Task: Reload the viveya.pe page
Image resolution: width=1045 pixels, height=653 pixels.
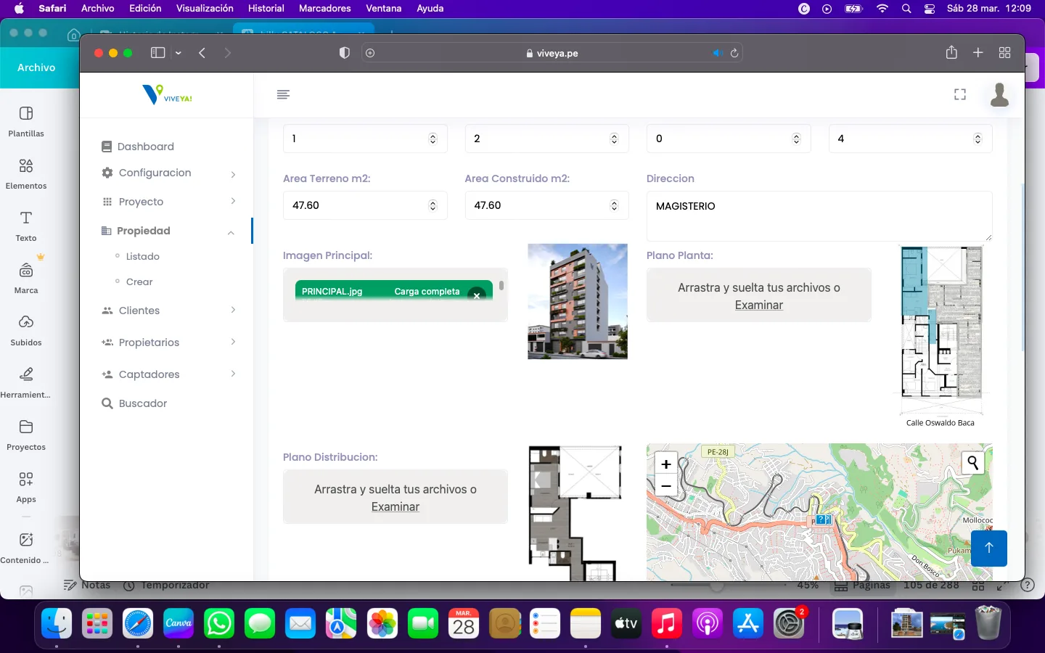Action: click(x=734, y=53)
